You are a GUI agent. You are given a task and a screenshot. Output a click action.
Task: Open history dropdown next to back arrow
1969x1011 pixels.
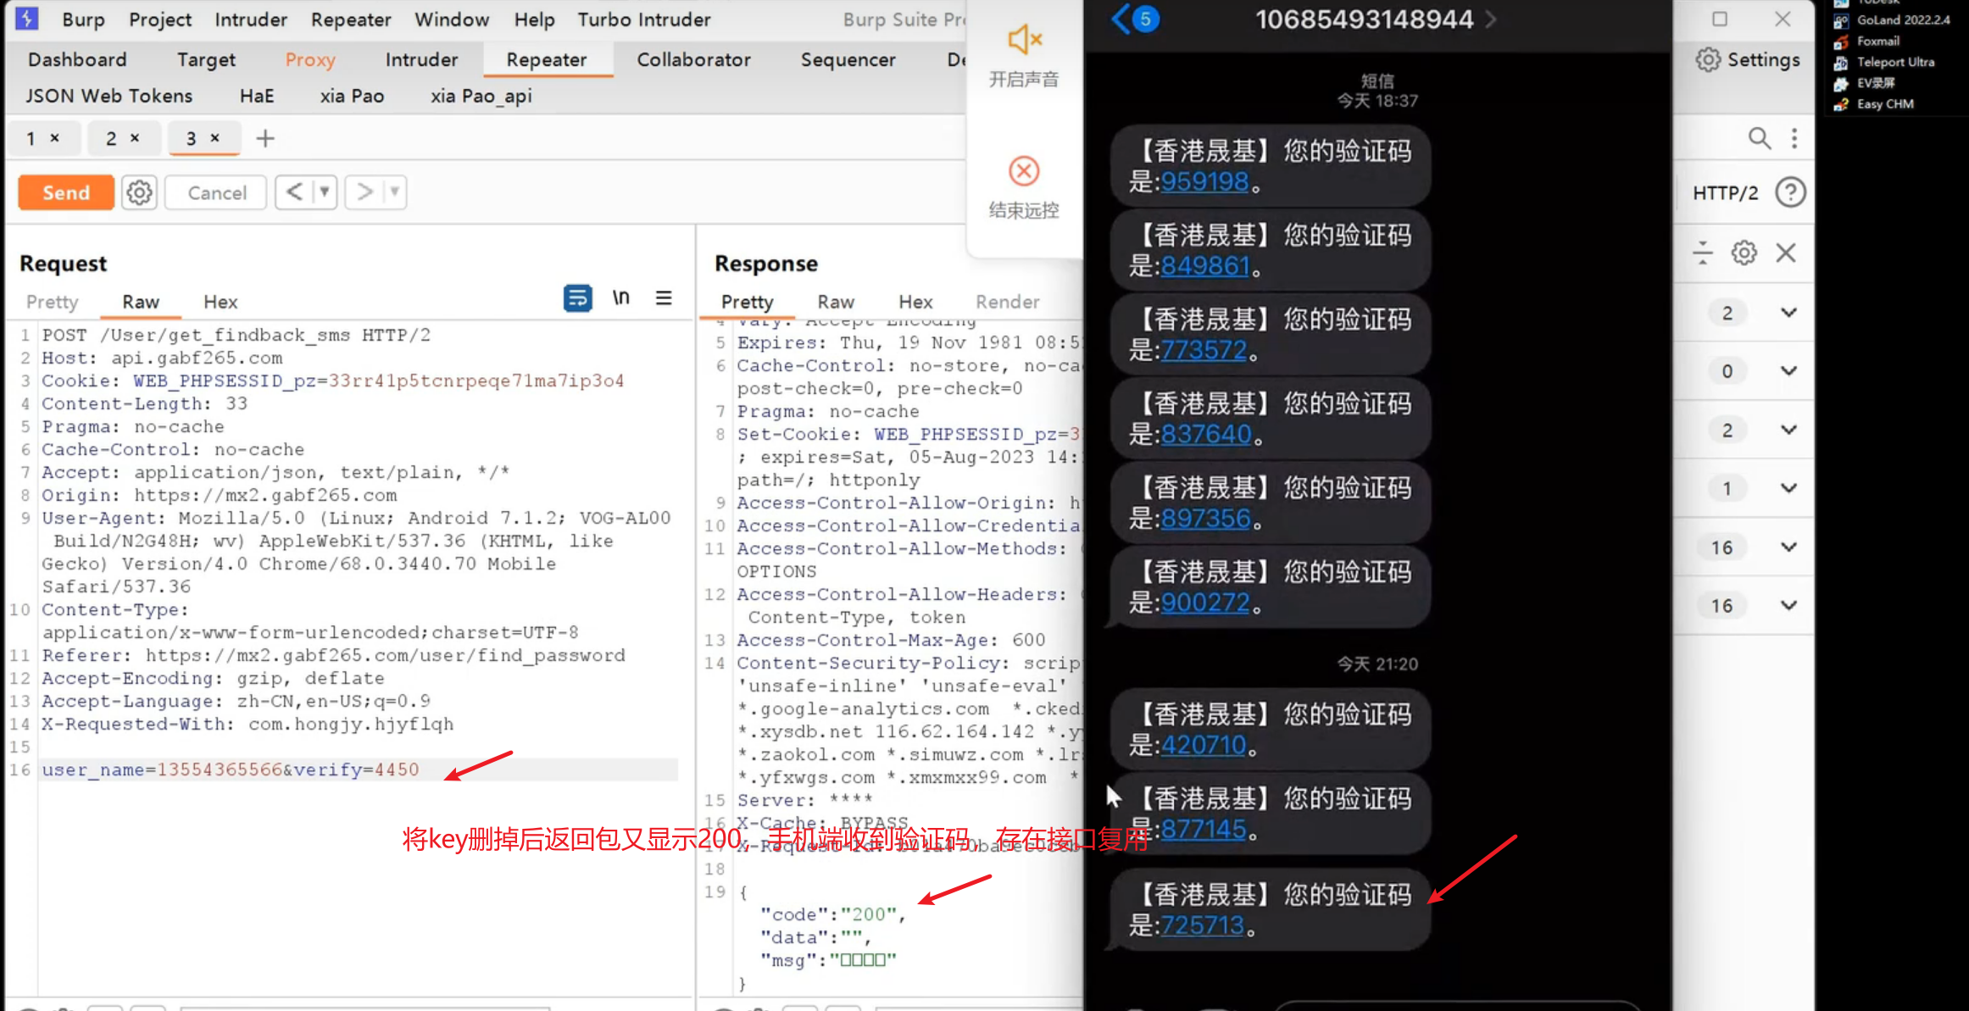click(x=324, y=192)
